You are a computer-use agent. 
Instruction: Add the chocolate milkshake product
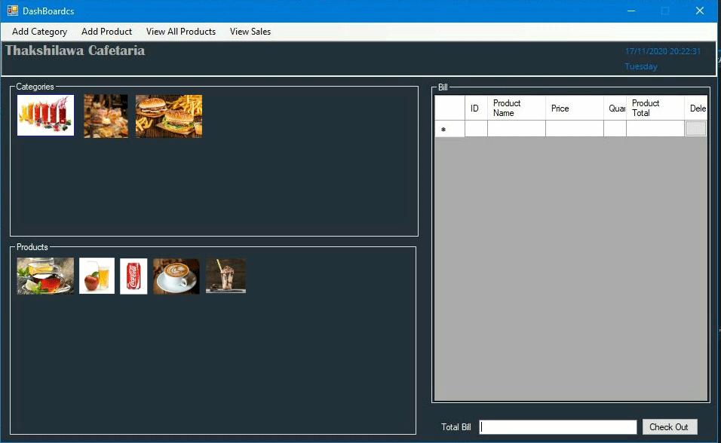tap(226, 276)
